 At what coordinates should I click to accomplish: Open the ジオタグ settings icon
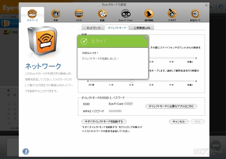coord(172,15)
